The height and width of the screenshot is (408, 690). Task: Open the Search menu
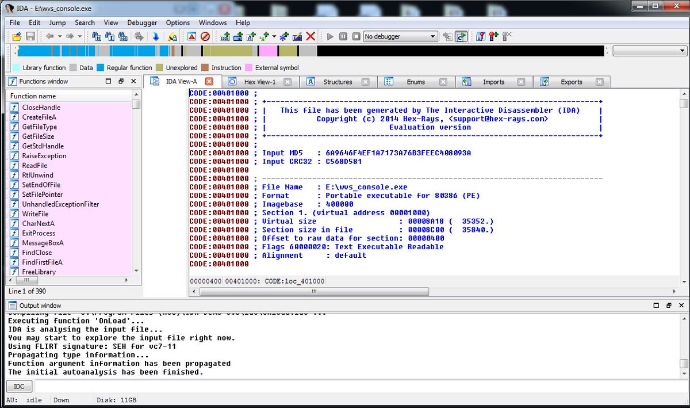click(85, 22)
